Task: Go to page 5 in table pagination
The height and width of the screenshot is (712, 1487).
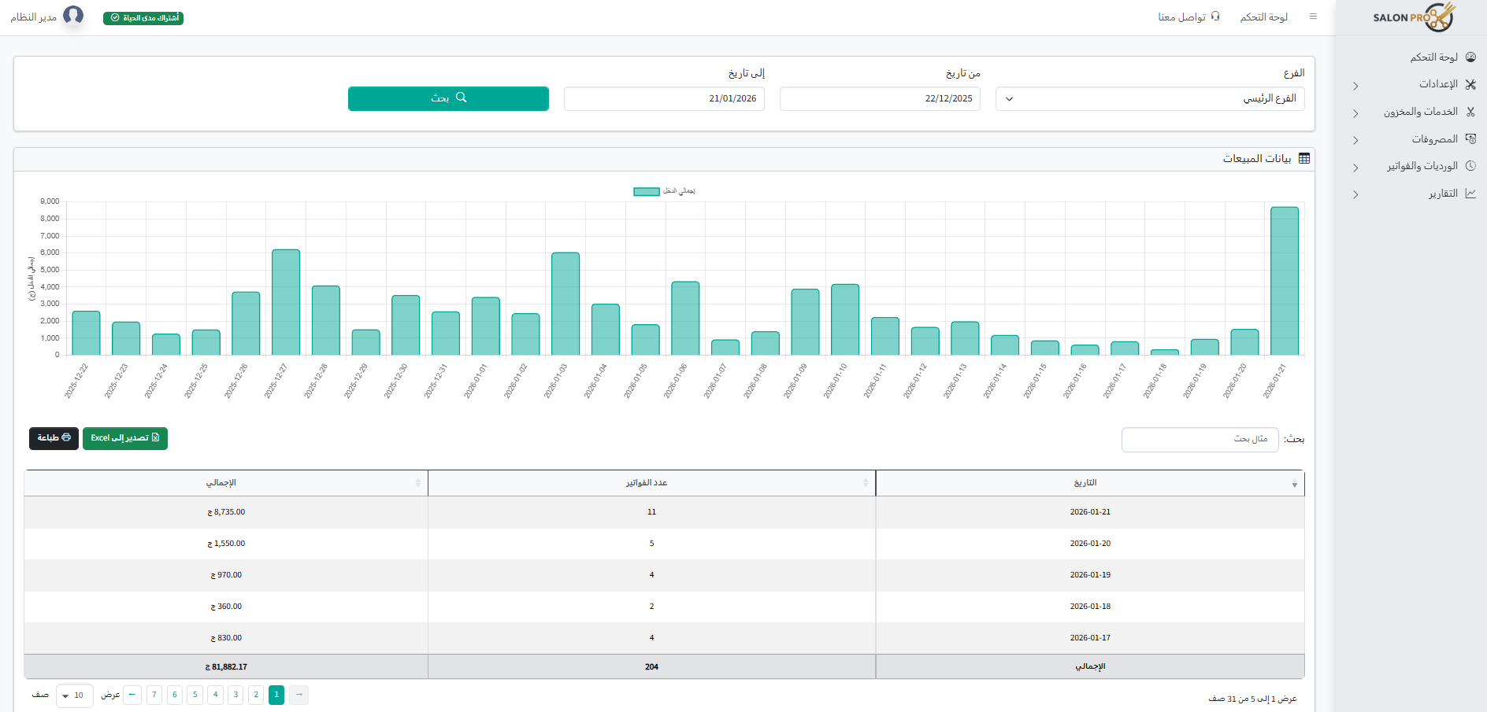Action: (195, 695)
